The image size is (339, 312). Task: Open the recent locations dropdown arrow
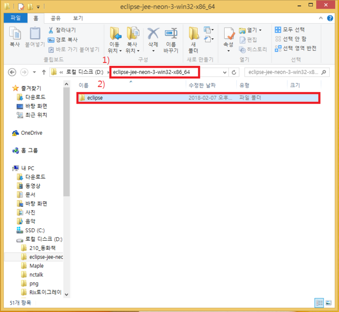(x=34, y=72)
